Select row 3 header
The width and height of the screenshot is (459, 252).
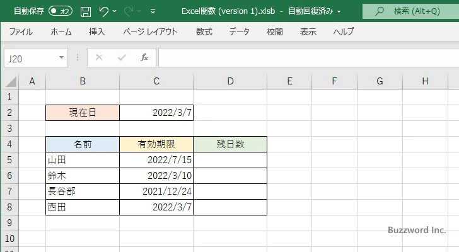pos(9,129)
